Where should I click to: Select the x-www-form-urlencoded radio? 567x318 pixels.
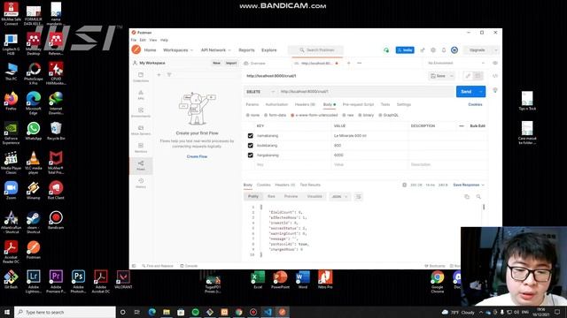click(292, 115)
